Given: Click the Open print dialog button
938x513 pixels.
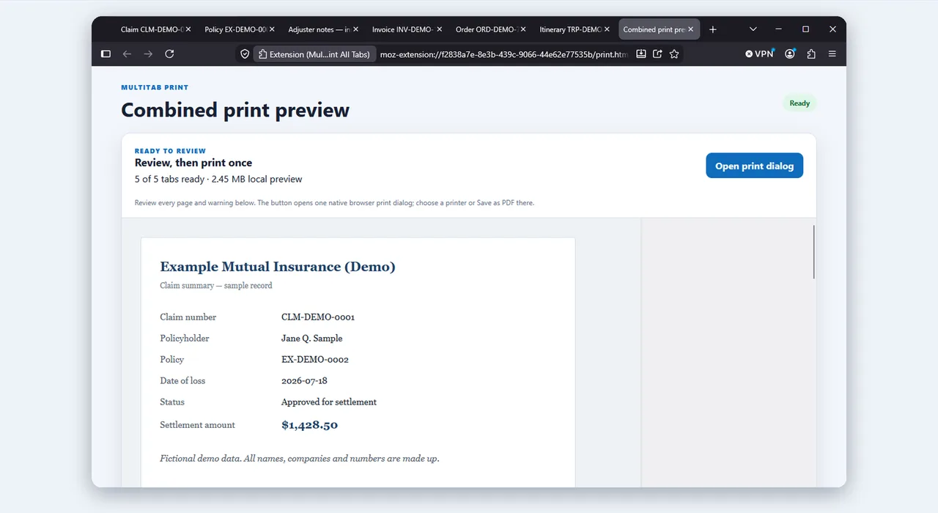Looking at the screenshot, I should (754, 166).
